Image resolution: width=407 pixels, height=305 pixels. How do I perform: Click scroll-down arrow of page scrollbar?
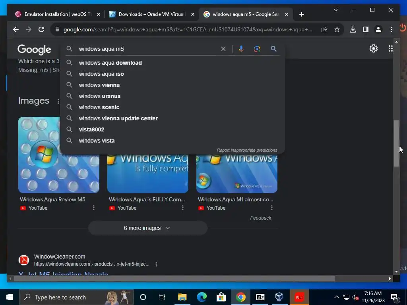396,272
